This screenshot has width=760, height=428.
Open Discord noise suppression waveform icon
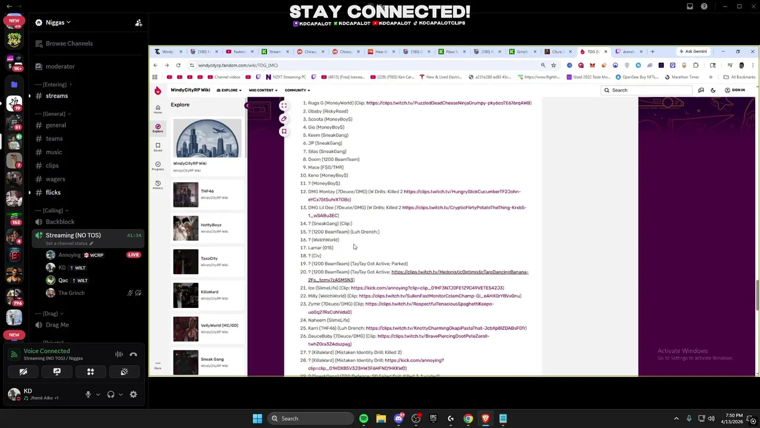pyautogui.click(x=119, y=354)
